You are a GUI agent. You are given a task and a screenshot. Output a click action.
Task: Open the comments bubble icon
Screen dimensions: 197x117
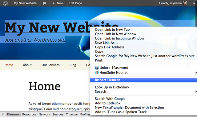(x=44, y=3)
